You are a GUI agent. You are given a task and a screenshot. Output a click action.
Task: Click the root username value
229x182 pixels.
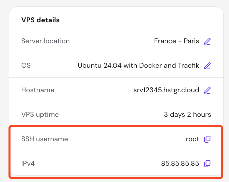(x=192, y=139)
